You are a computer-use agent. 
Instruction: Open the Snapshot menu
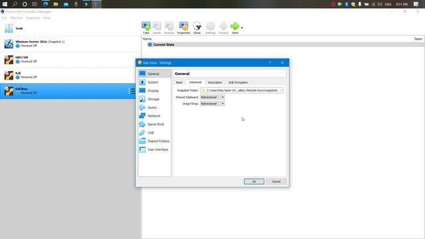(x=33, y=18)
